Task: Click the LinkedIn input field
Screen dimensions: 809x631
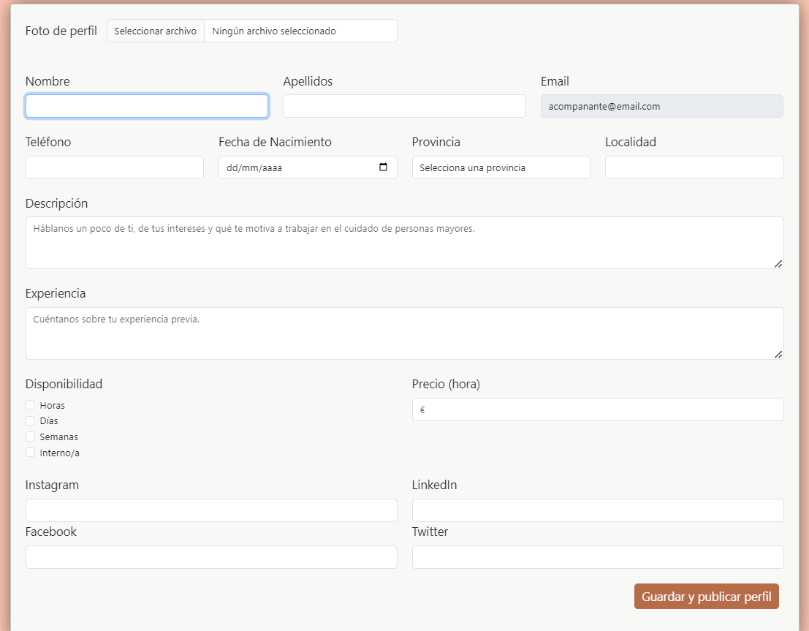Action: click(598, 510)
